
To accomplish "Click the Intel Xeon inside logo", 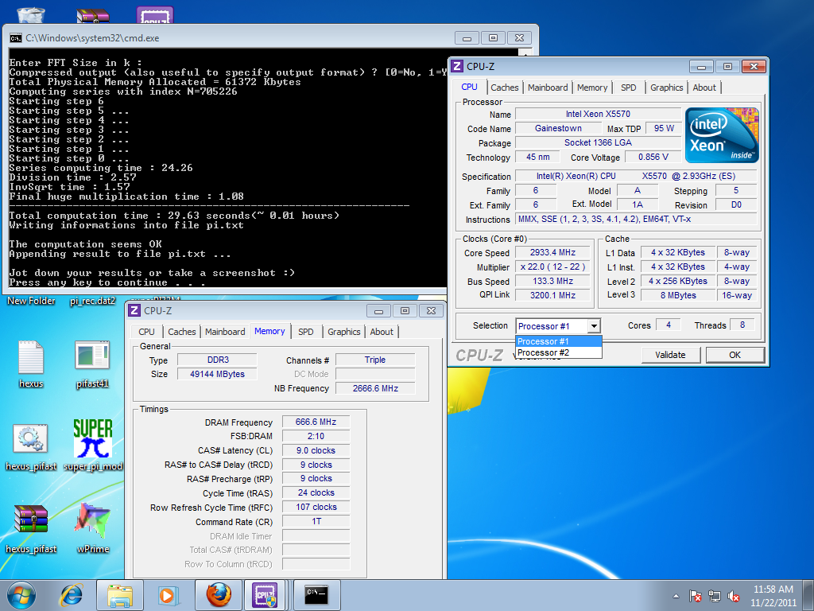I will (x=722, y=135).
